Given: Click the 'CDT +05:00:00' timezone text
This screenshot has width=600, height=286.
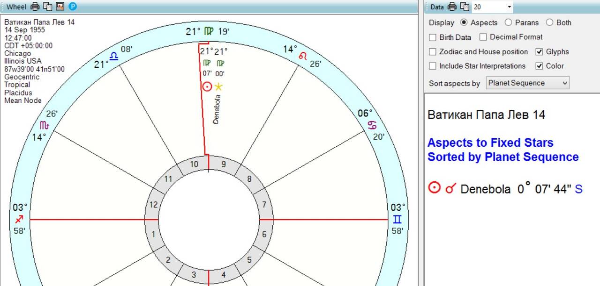Looking at the screenshot, I should click(29, 46).
